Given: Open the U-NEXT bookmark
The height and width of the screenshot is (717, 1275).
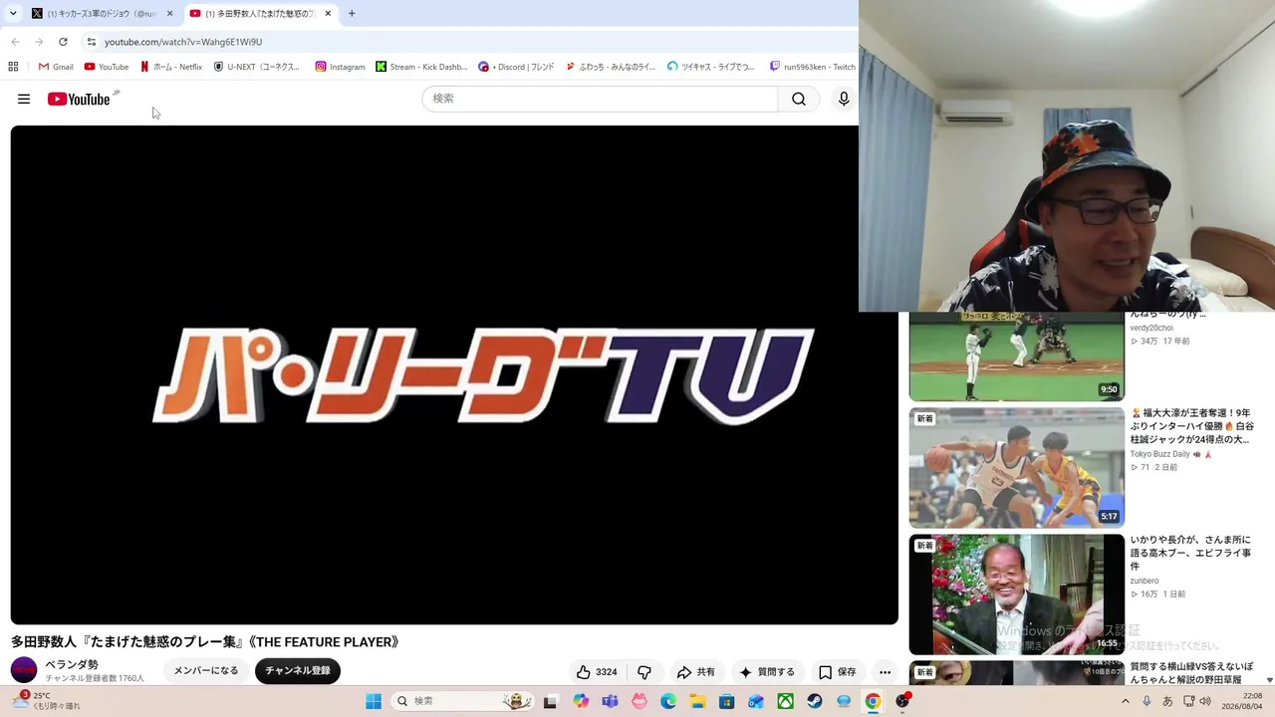Looking at the screenshot, I should pos(257,67).
